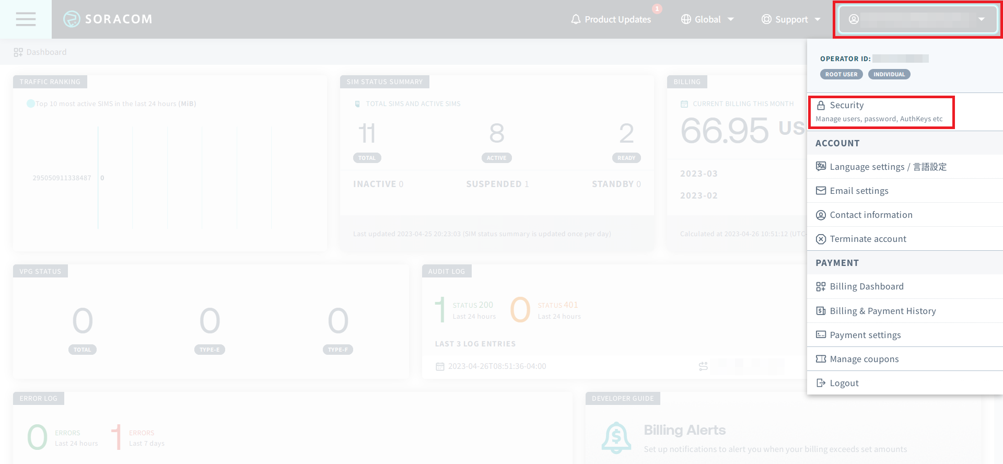The image size is (1003, 464).
Task: Open the hamburger navigation menu
Action: point(26,19)
